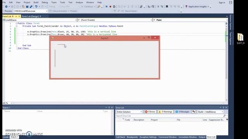Open the Build + IntelliSense dropdown
This screenshot has width=248, height=139.
point(210,112)
